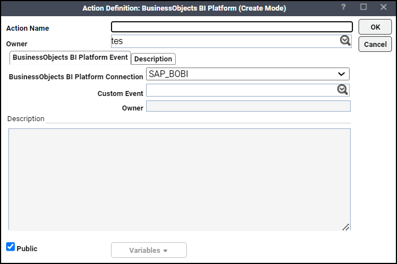Image resolution: width=397 pixels, height=264 pixels.
Task: Toggle the Public checkbox box
Action: [11, 247]
